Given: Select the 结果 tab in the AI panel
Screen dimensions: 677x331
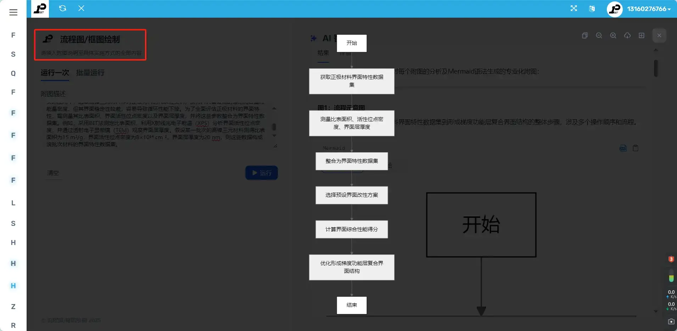Looking at the screenshot, I should click(x=323, y=53).
